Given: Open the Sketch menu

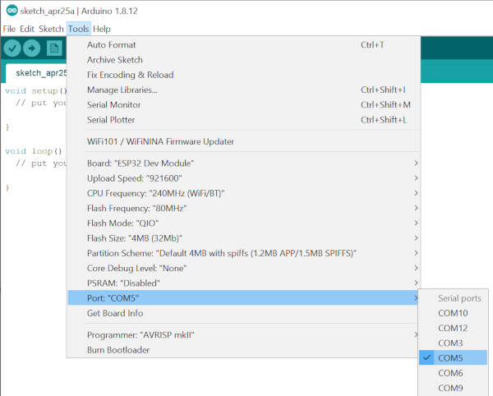Looking at the screenshot, I should coord(50,29).
